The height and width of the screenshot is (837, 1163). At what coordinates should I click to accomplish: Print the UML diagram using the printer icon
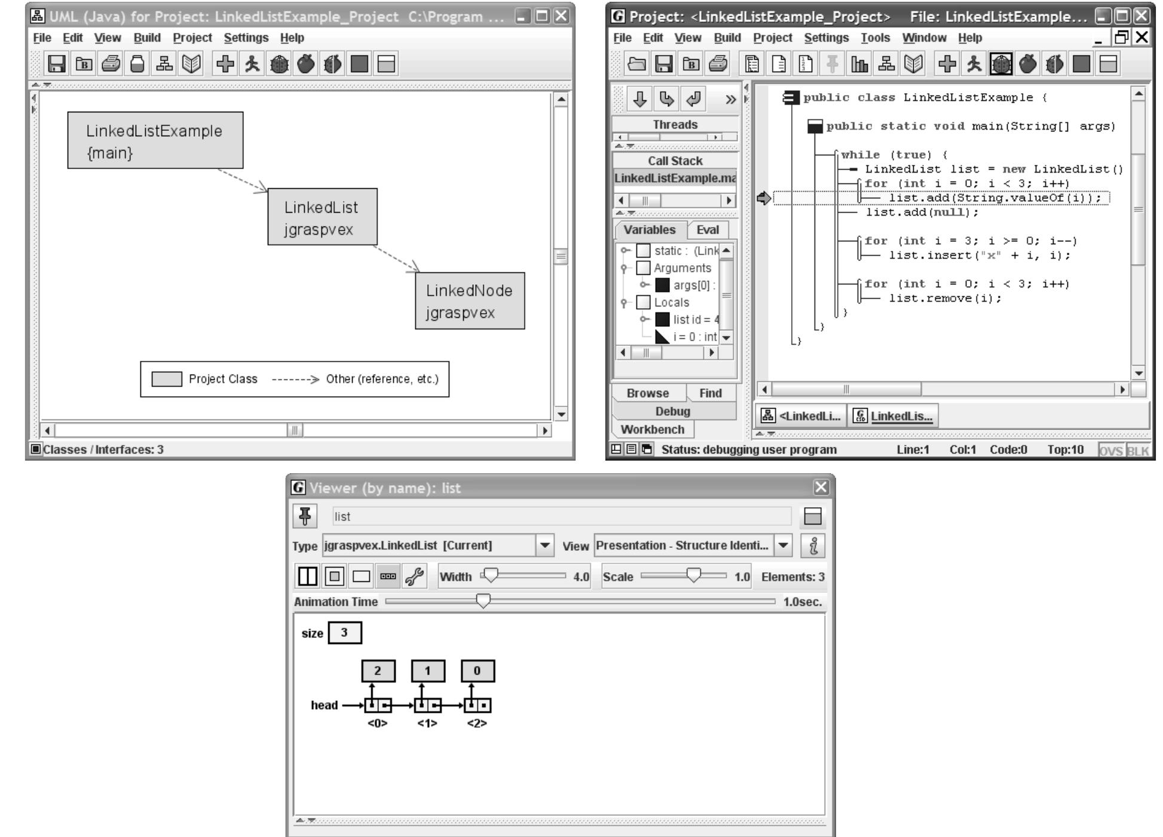(111, 64)
